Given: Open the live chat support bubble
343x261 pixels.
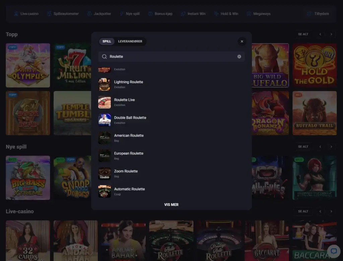Looking at the screenshot, I should tap(333, 251).
